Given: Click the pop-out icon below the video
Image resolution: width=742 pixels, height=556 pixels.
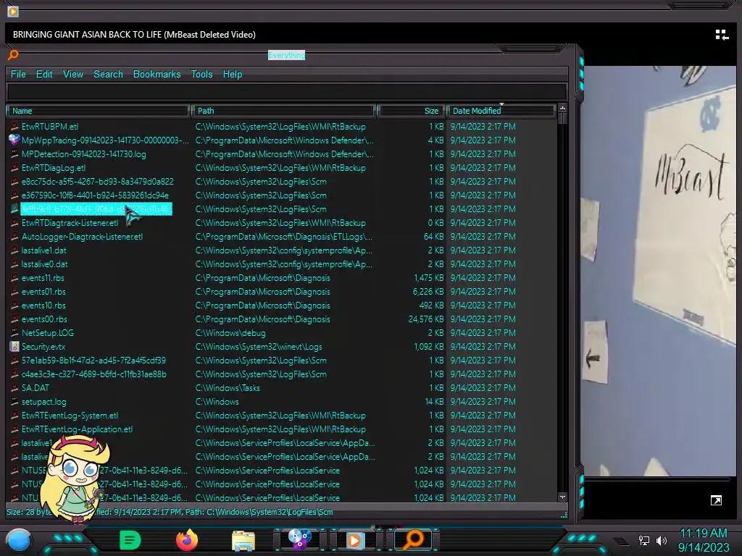Looking at the screenshot, I should pos(716,501).
